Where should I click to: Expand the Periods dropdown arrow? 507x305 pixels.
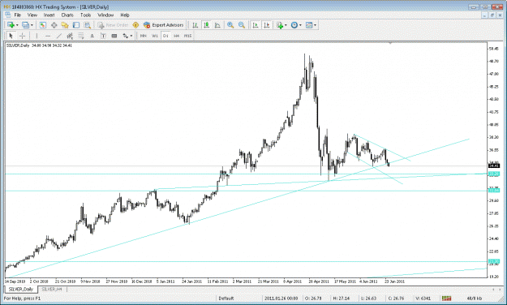click(x=300, y=25)
